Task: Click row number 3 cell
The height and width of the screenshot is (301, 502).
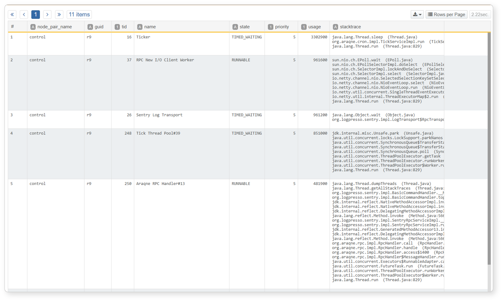Action: 18,119
